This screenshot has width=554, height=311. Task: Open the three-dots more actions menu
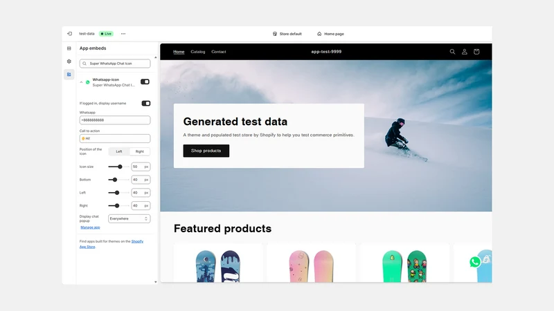coord(123,34)
